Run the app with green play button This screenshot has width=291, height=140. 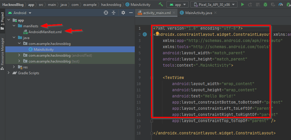click(x=242, y=4)
